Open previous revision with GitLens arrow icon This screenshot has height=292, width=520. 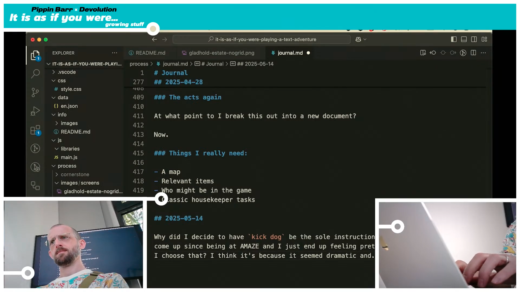point(433,53)
